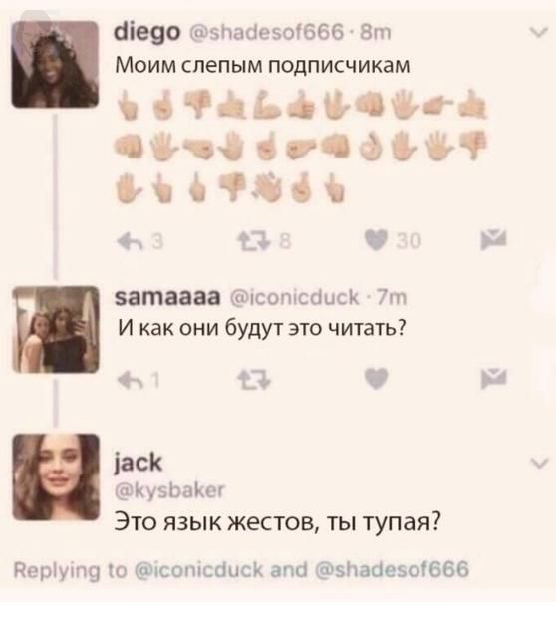Expand options chevron on diego's tweet

pyautogui.click(x=539, y=33)
